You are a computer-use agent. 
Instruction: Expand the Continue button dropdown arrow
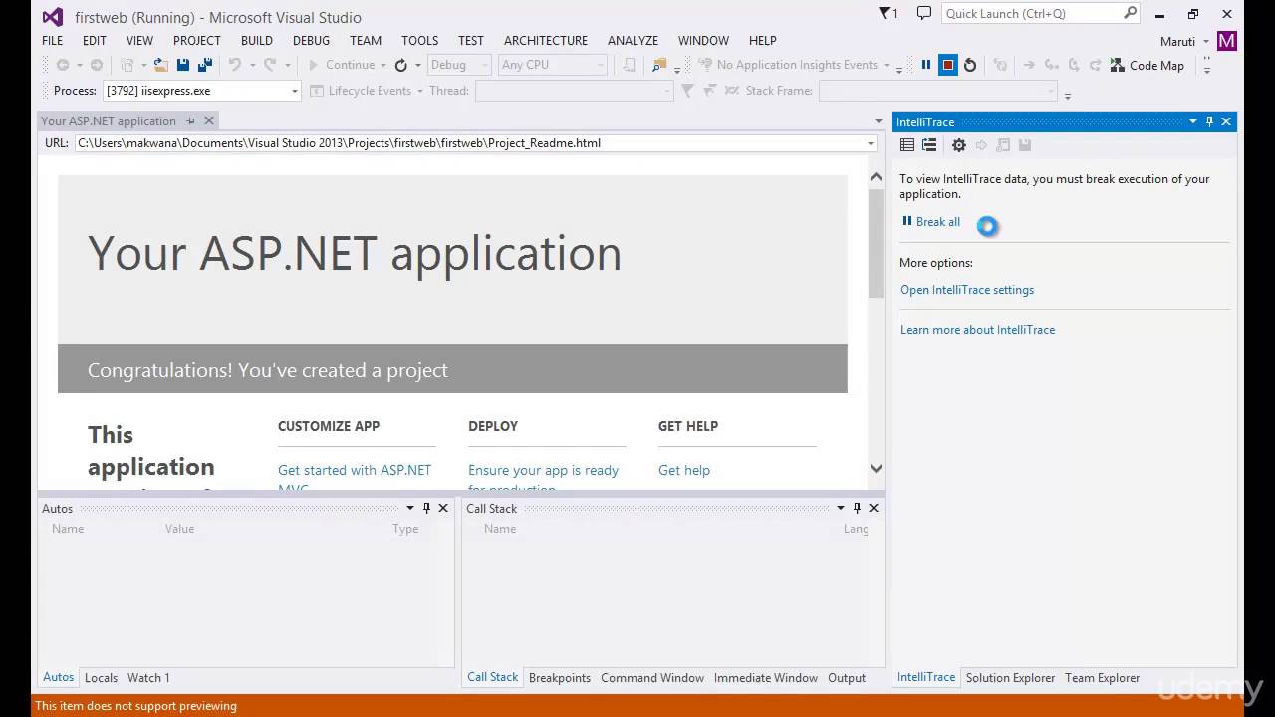385,65
